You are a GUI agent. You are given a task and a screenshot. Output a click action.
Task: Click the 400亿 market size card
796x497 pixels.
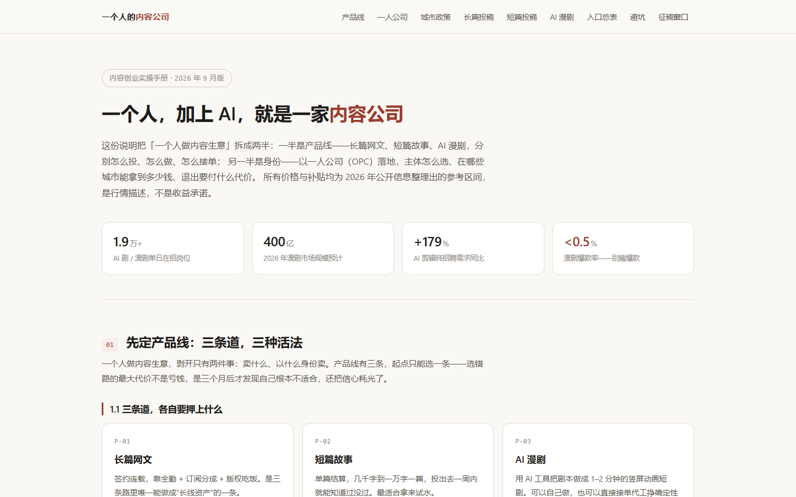pyautogui.click(x=323, y=248)
